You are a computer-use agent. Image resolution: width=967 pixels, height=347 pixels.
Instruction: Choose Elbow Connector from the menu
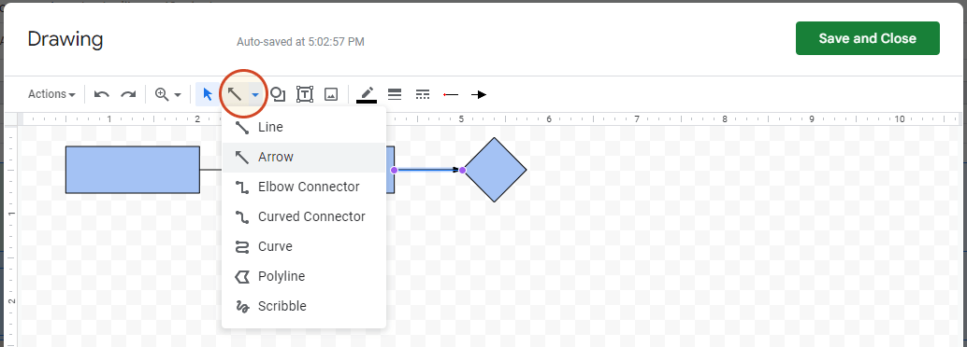304,187
